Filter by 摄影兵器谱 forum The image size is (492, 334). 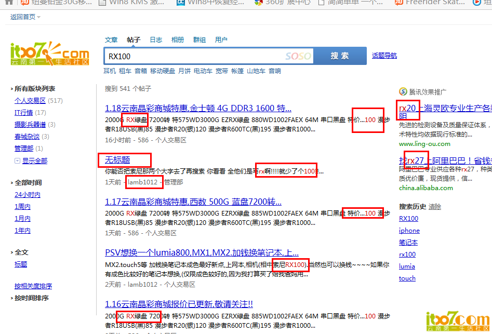coord(30,125)
